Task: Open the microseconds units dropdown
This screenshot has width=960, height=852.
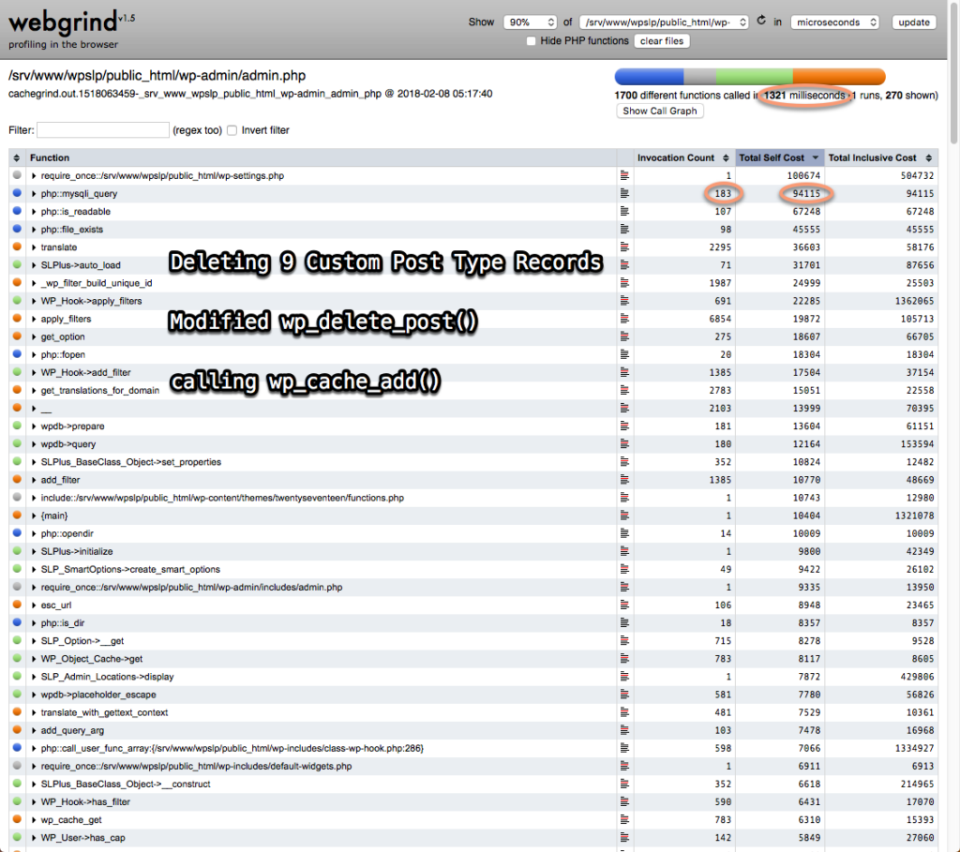Action: click(x=834, y=22)
